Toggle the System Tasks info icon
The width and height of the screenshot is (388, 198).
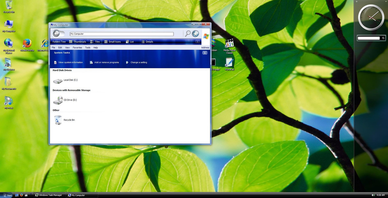click(205, 53)
